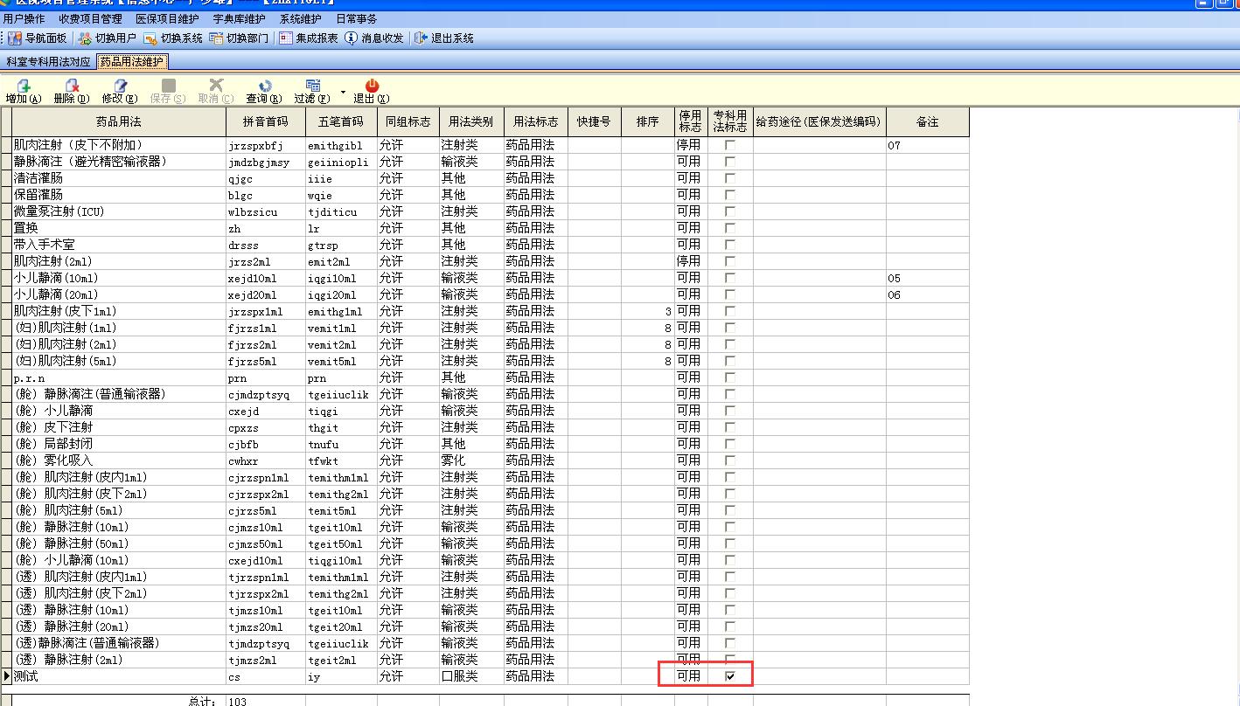Click the 切换用户 switch user icon
The height and width of the screenshot is (706, 1240).
pyautogui.click(x=85, y=38)
